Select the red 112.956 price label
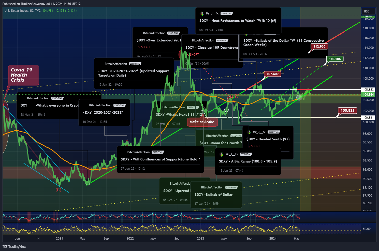 pos(319,47)
